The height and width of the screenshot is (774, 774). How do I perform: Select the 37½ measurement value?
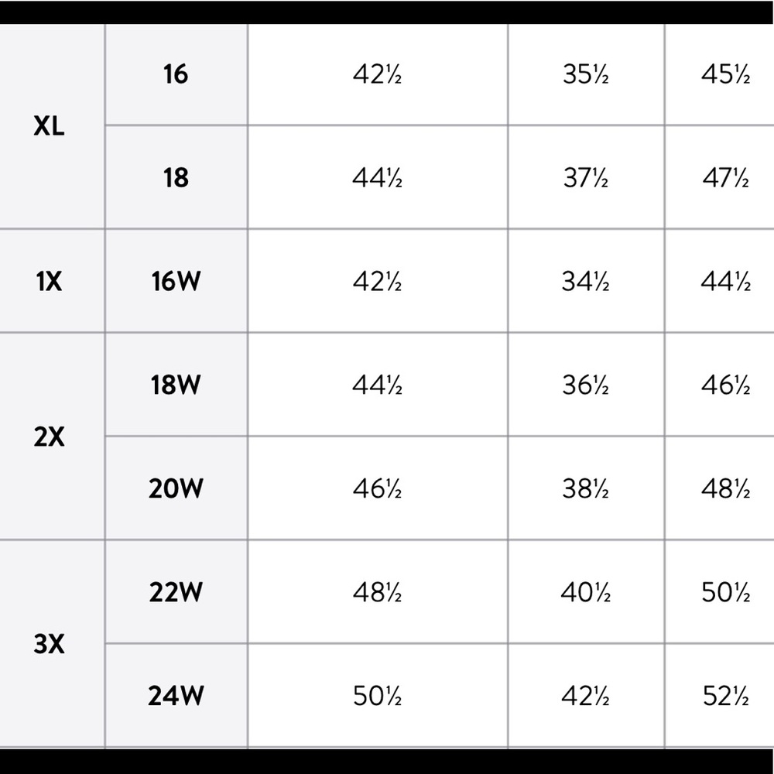[585, 177]
